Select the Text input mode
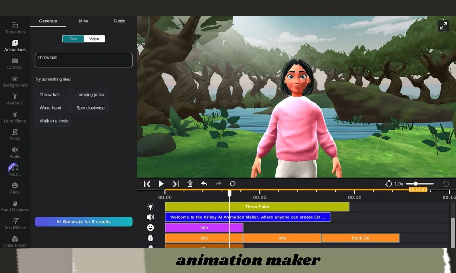456x273 pixels. click(x=73, y=39)
